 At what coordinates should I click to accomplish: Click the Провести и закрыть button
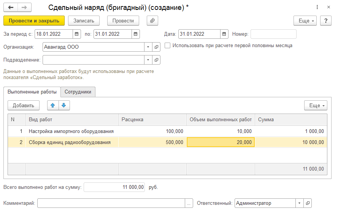coord(34,21)
